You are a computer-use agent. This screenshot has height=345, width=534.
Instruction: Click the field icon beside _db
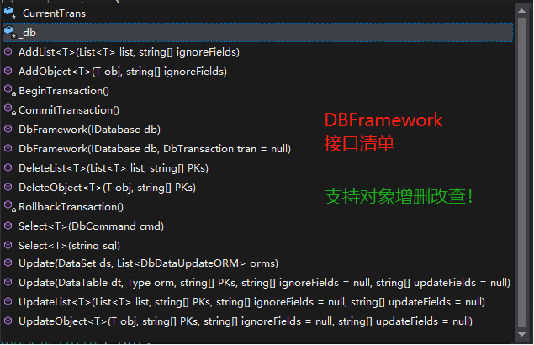tap(8, 32)
